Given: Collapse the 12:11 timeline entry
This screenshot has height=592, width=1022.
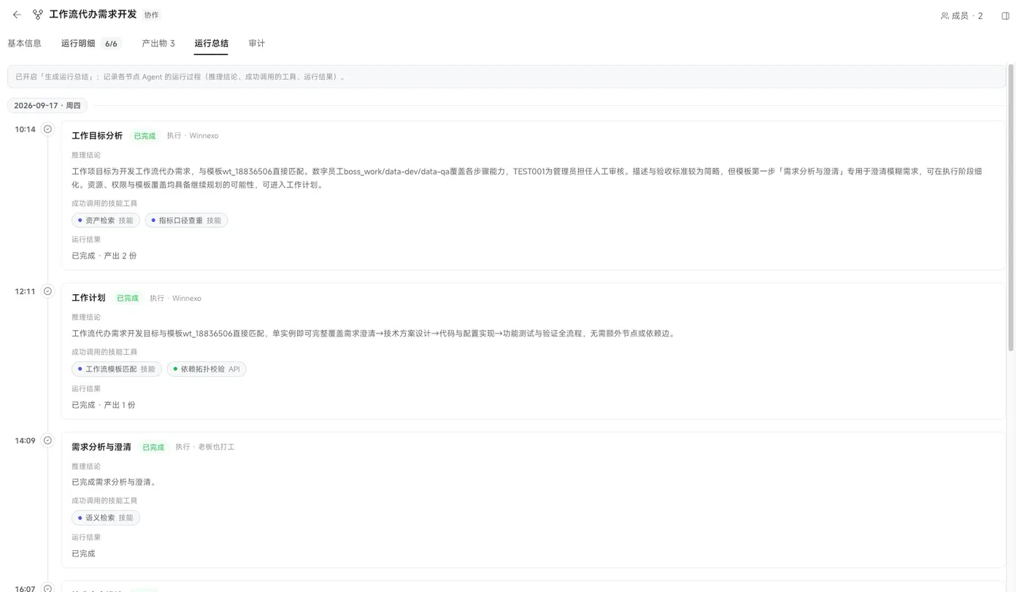Looking at the screenshot, I should [x=47, y=291].
